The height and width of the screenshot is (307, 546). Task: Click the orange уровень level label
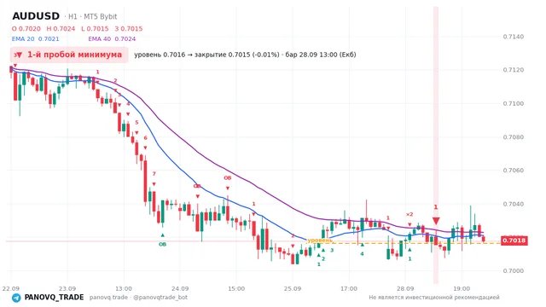(319, 240)
